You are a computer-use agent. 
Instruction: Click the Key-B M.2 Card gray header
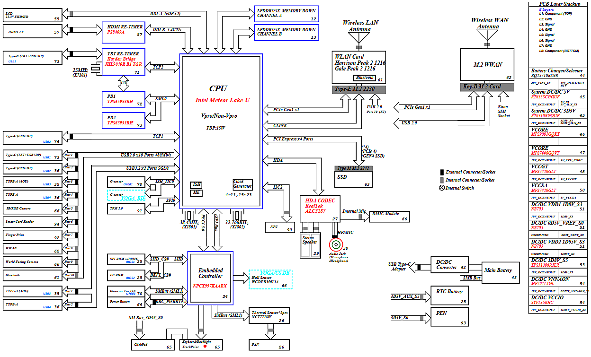(487, 87)
